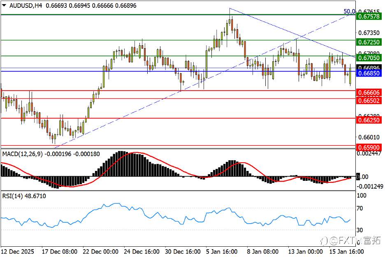
Task: Select the red 0.65900 price label
Action: (x=369, y=147)
